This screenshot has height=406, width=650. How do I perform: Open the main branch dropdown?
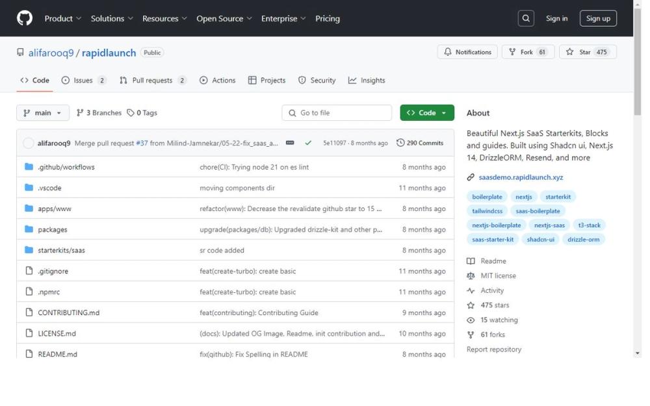pyautogui.click(x=43, y=112)
